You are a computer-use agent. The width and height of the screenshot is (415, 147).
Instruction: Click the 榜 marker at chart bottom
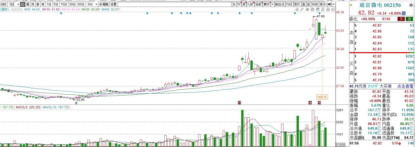coord(319,103)
